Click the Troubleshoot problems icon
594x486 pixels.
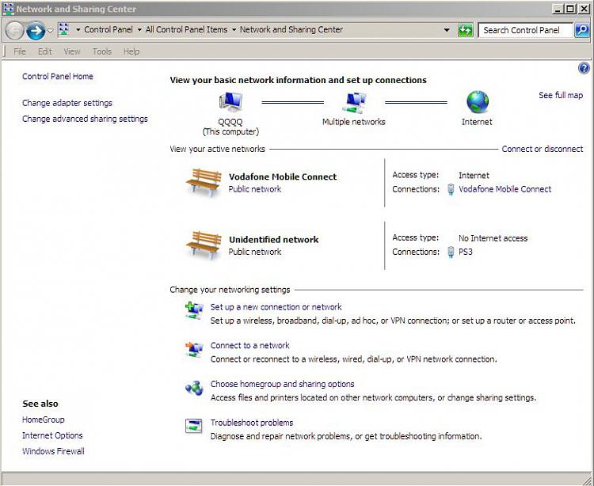[x=193, y=426]
